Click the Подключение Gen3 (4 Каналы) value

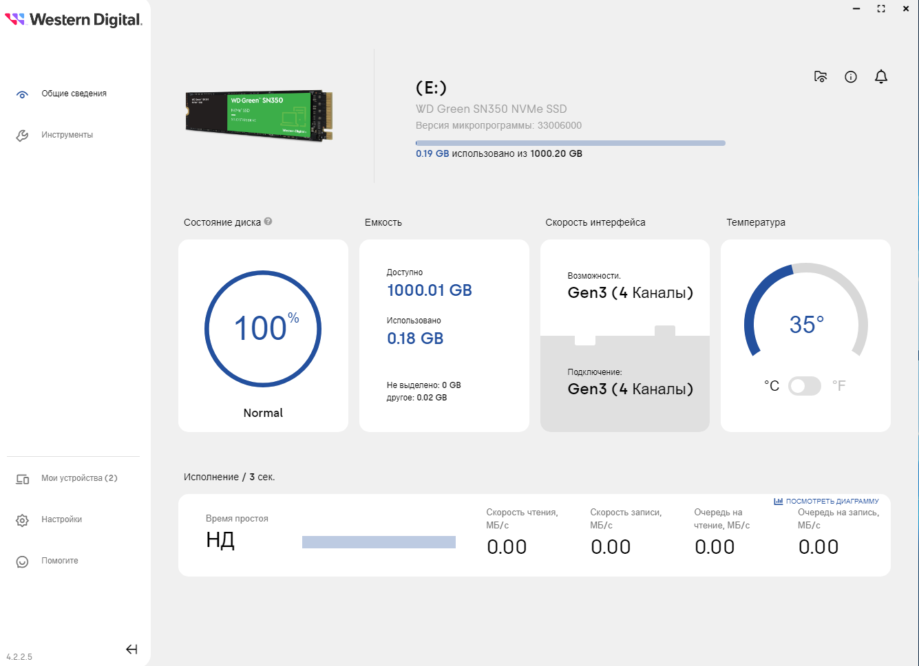(631, 389)
